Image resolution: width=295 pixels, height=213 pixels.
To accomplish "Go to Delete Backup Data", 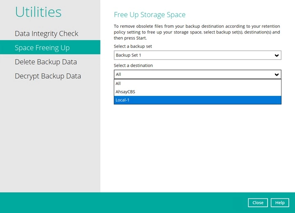I will pos(46,62).
